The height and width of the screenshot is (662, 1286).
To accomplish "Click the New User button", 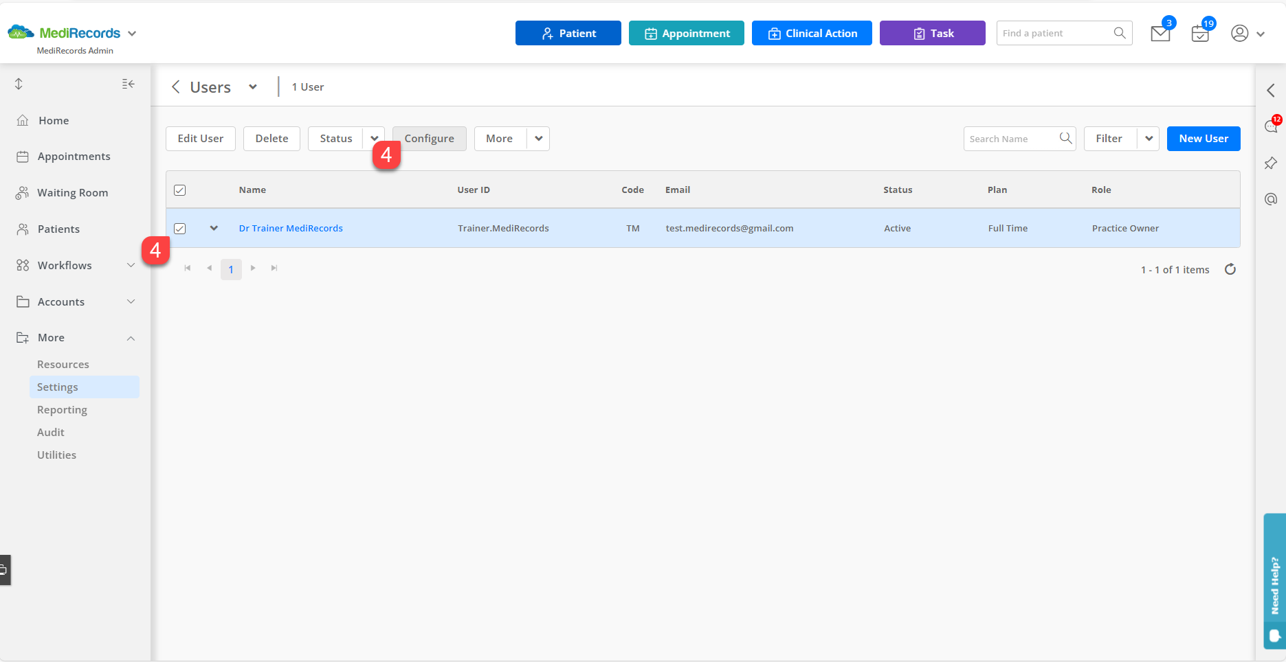I will point(1203,138).
